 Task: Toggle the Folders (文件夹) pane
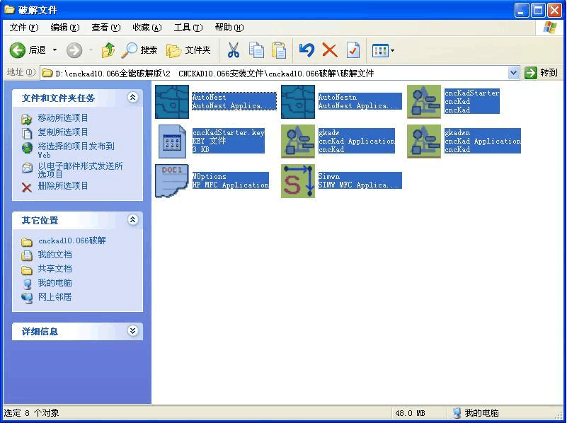tap(188, 50)
